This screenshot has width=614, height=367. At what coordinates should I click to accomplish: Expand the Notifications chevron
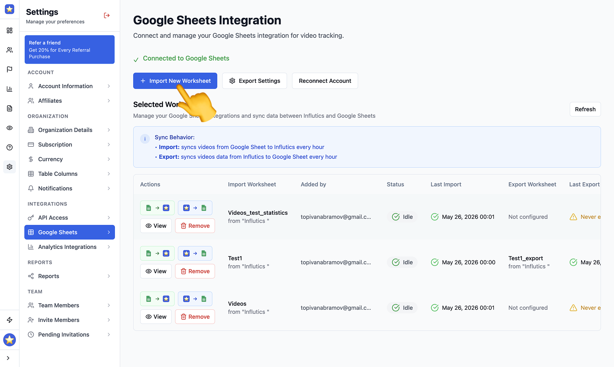pos(109,188)
